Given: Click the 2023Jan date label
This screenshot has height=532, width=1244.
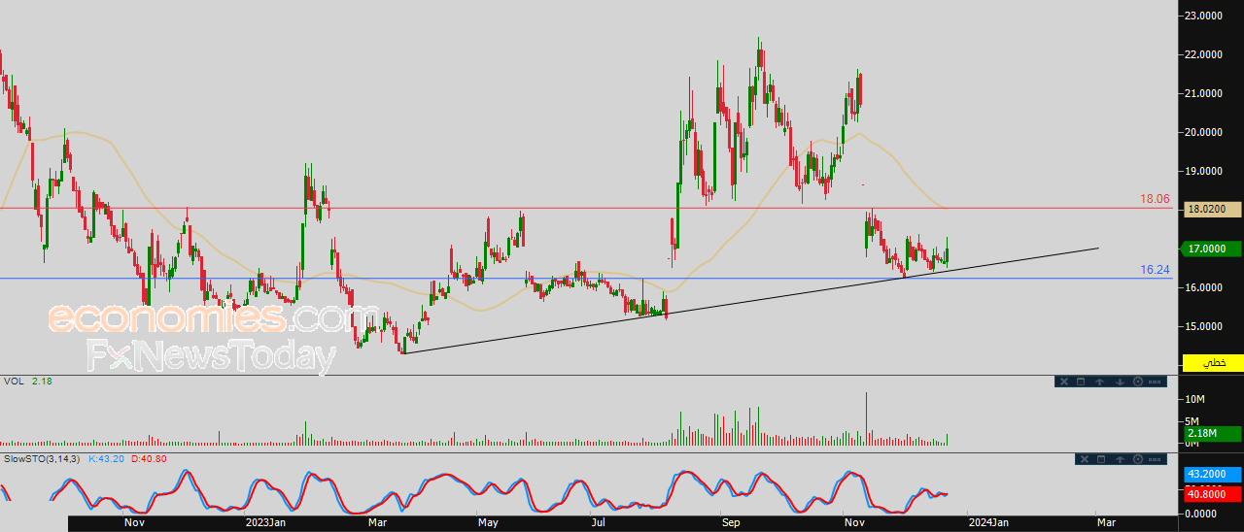Looking at the screenshot, I should coord(265,522).
